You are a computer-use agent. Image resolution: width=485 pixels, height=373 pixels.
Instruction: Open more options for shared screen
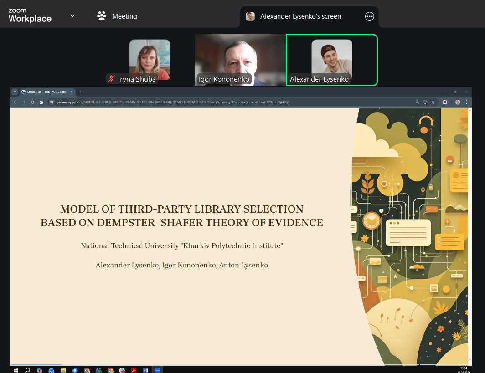tap(370, 16)
